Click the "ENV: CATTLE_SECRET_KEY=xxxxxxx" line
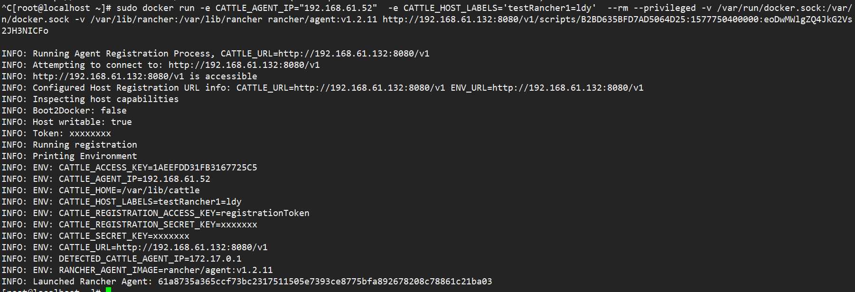The height and width of the screenshot is (292, 855). click(111, 236)
